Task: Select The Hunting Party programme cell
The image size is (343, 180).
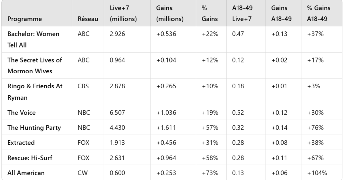Action: pyautogui.click(x=34, y=128)
